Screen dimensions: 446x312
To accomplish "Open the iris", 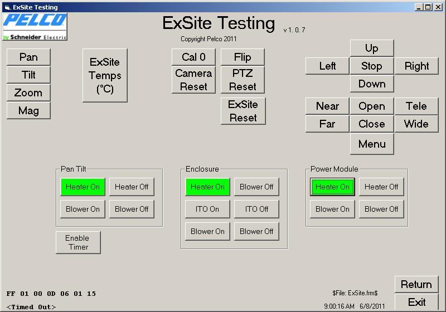I will coord(372,106).
